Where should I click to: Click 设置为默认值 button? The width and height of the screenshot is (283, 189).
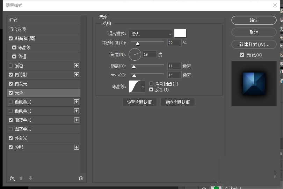(x=139, y=102)
